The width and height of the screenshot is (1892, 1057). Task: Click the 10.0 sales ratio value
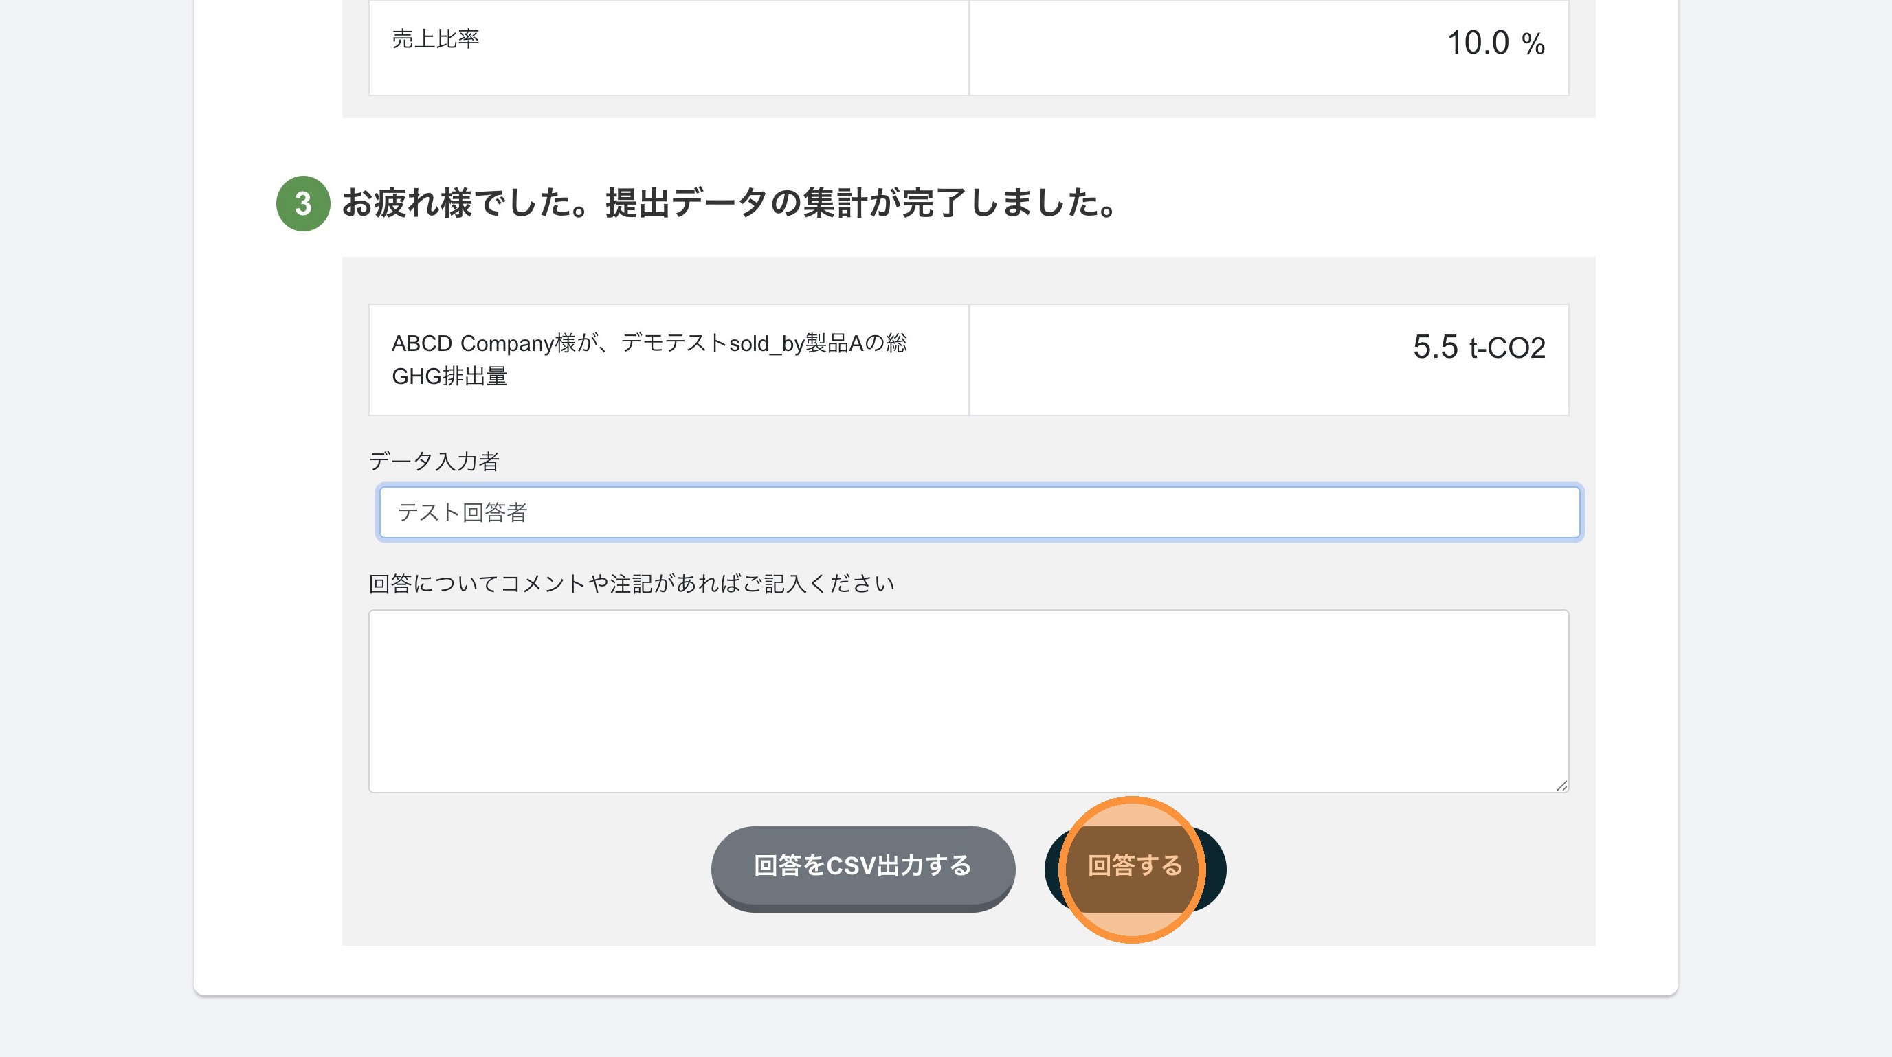[1478, 43]
